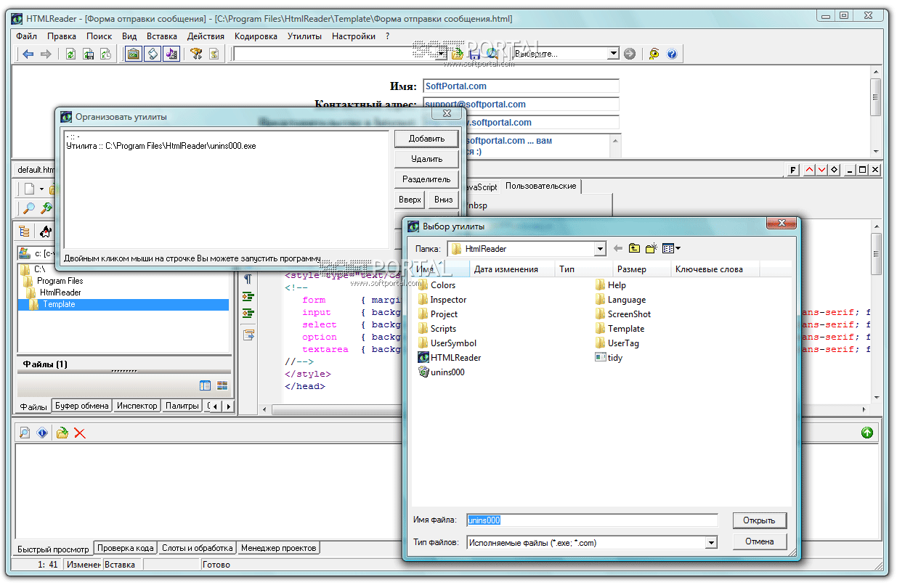Click the back navigation arrow in toolbar
Screen dimensions: 897x585
coord(28,54)
